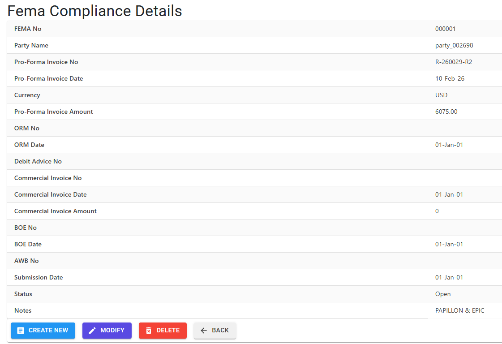
Task: Click the BACK button text
Action: [x=220, y=330]
